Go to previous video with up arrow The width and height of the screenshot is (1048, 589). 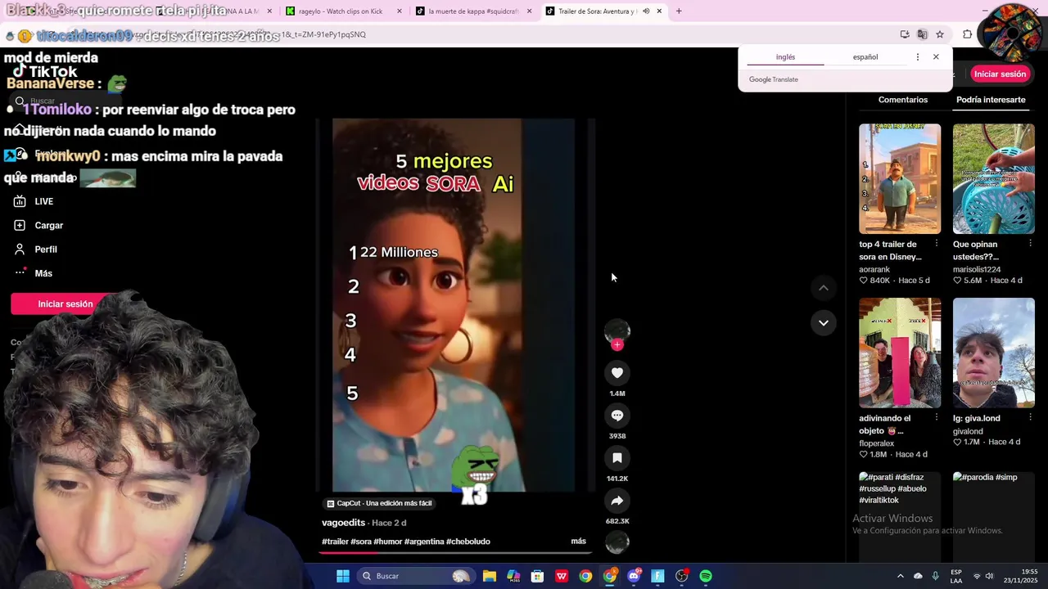coord(824,288)
